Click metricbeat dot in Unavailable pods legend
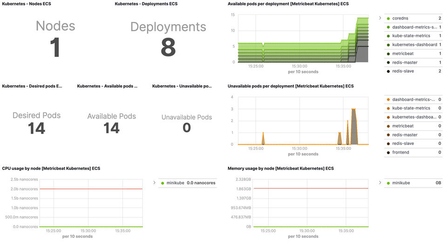The image size is (447, 243). click(x=388, y=126)
